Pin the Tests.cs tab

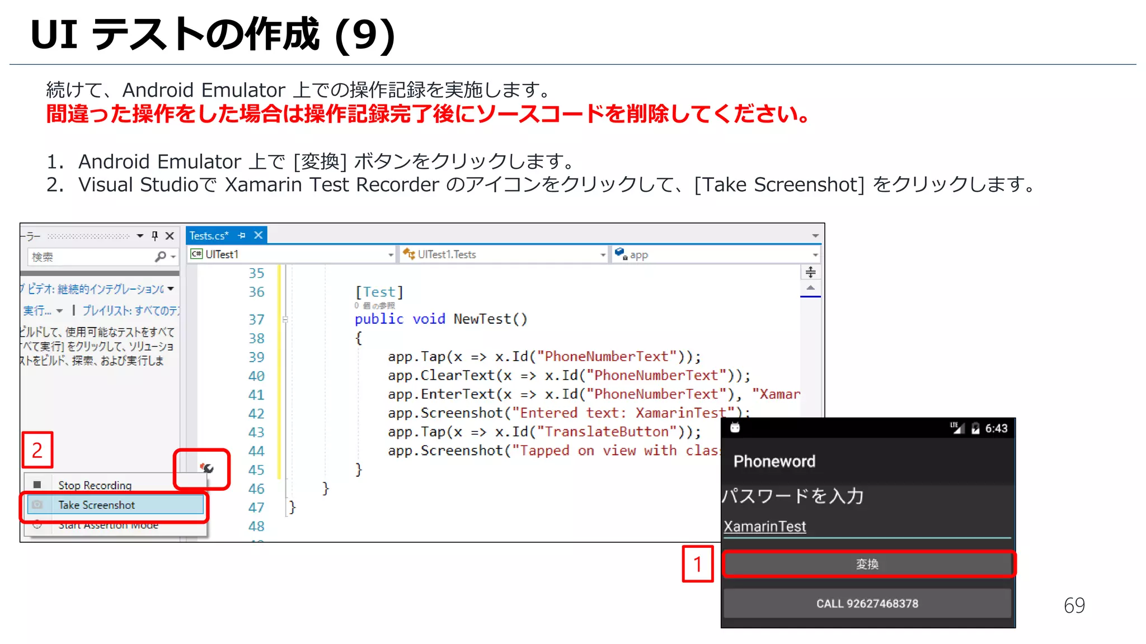point(242,235)
